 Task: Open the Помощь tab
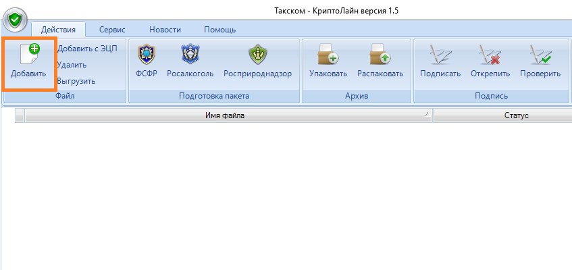[x=219, y=30]
